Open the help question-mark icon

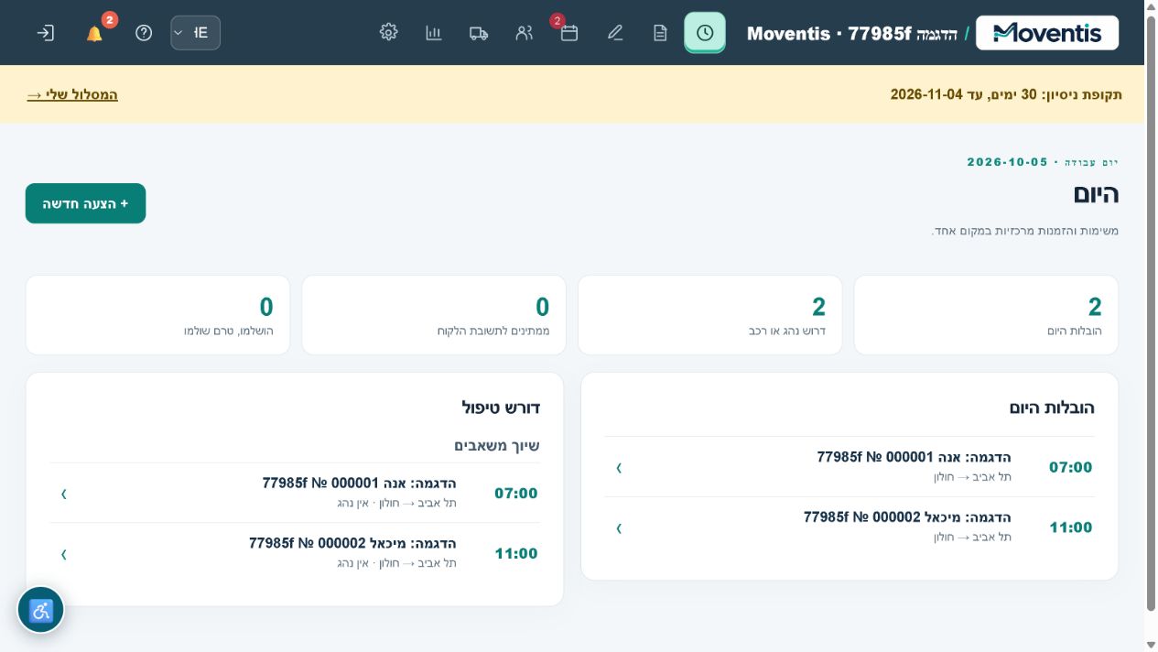tap(144, 33)
